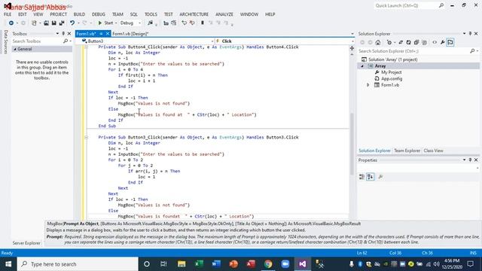The image size is (482, 271).
Task: Click the View Code icon in Solution Explorer
Action: (x=435, y=43)
